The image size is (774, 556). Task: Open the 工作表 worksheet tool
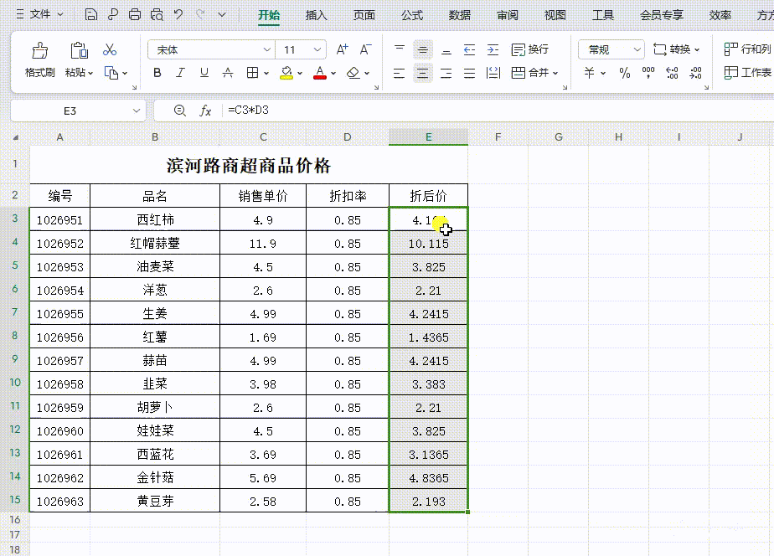[747, 73]
